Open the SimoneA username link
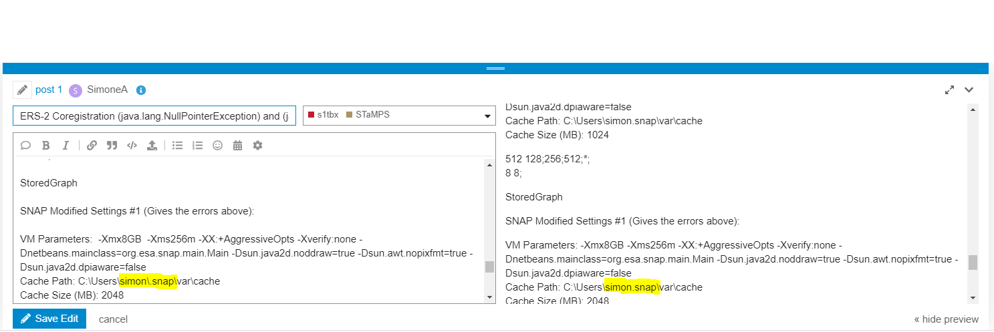 click(107, 90)
